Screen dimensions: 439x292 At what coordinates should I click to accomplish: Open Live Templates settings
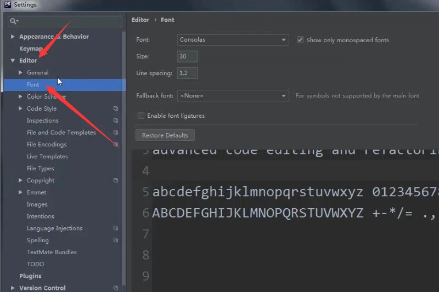click(47, 157)
